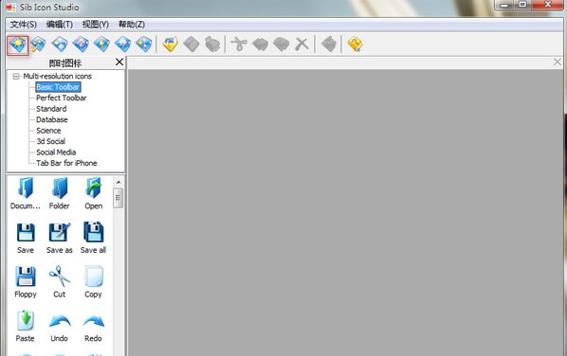Click the grayed scissors cut toolbar icon
This screenshot has width=567, height=356.
[x=239, y=44]
